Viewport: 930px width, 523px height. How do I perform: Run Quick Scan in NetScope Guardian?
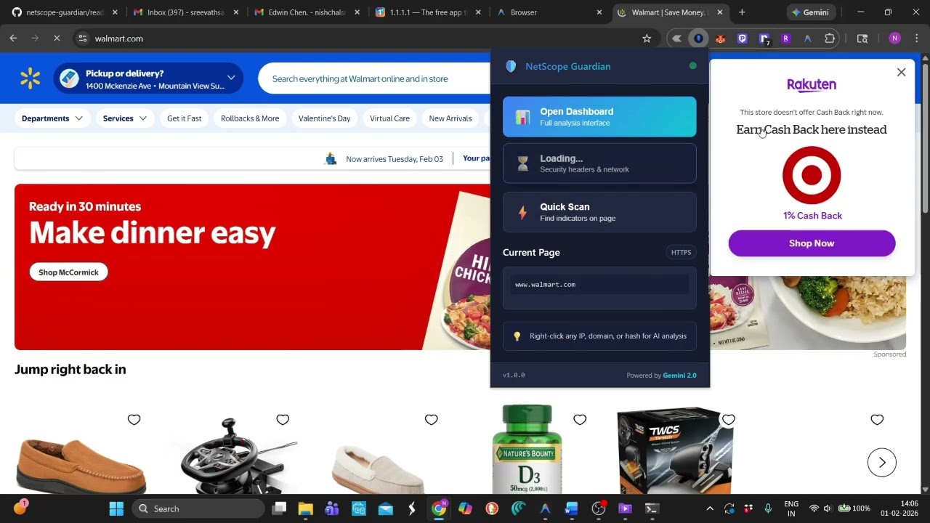(599, 212)
